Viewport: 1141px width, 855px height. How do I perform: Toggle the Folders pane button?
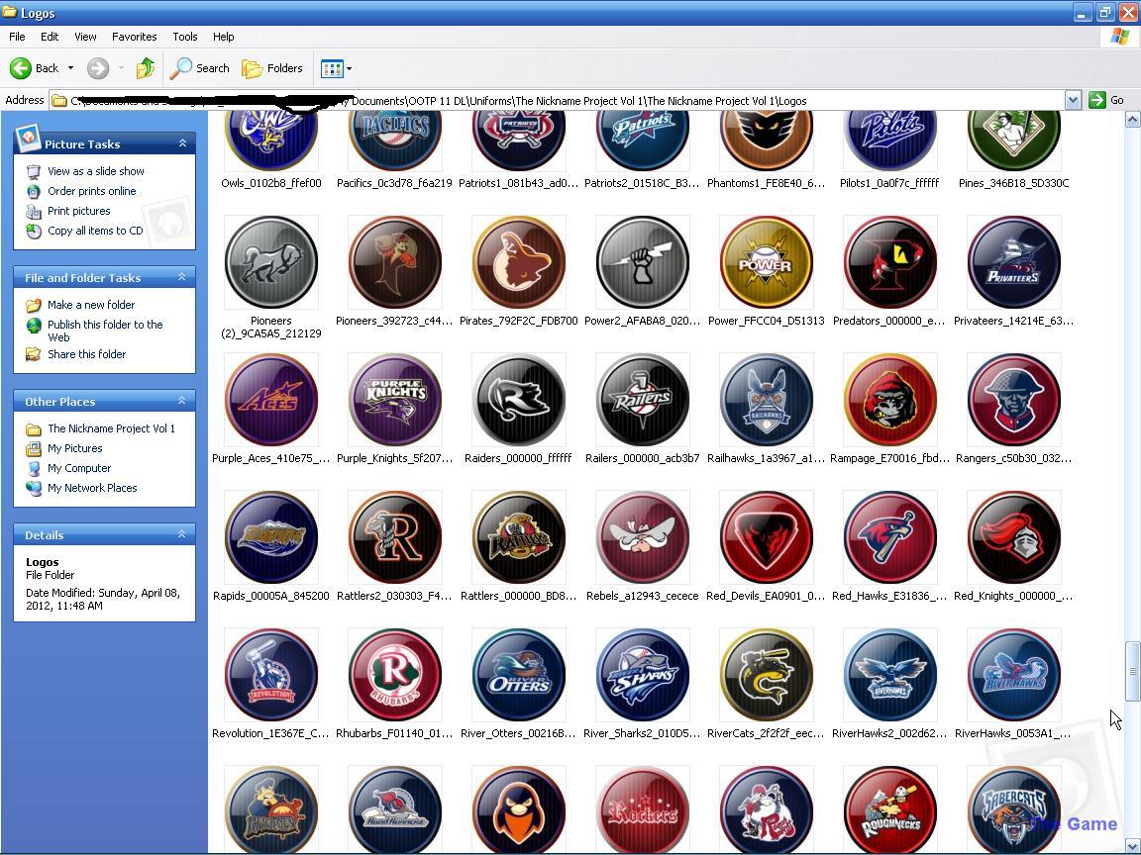[273, 68]
